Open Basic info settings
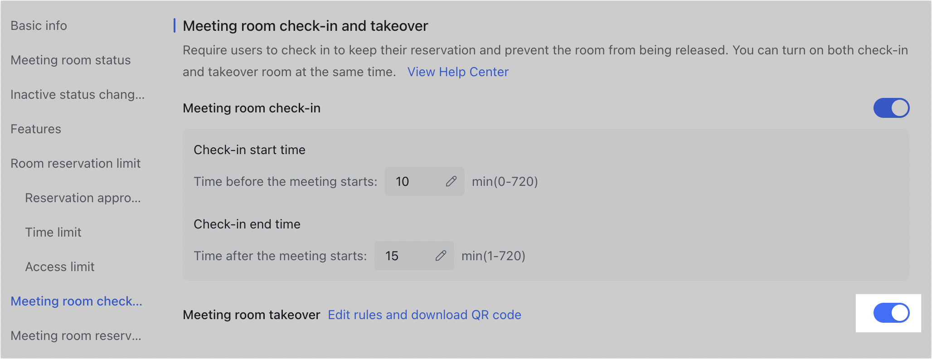The image size is (932, 359). coord(38,25)
